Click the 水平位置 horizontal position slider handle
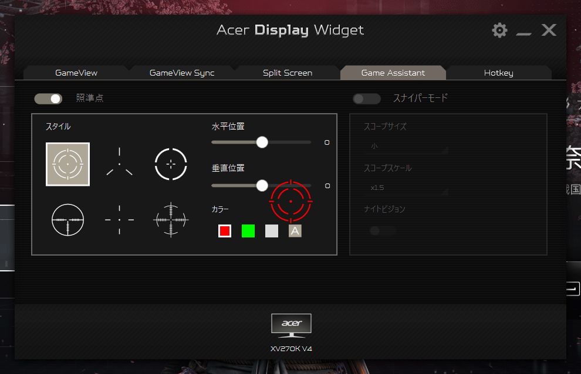Screen dimensions: 581x374 point(262,142)
